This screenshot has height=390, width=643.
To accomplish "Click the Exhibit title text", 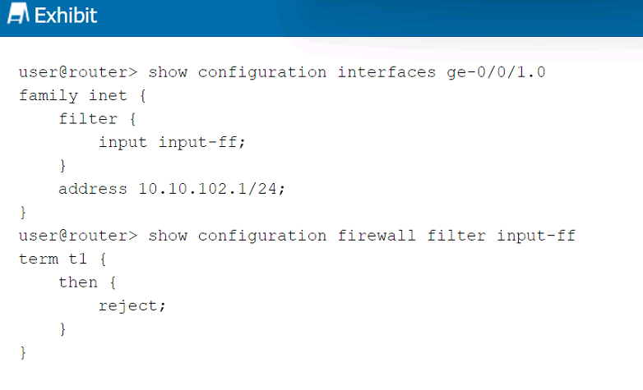I will coord(66,16).
